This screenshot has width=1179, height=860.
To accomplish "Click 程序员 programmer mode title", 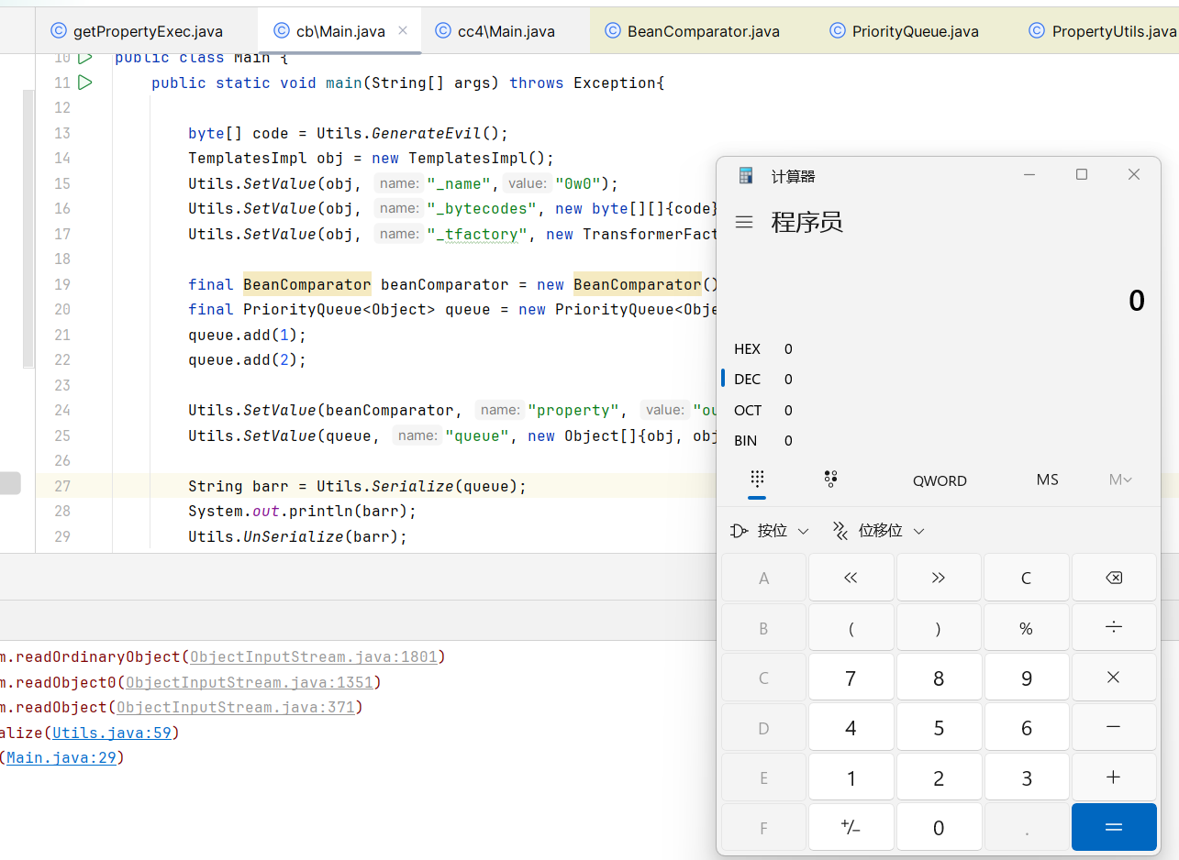I will pyautogui.click(x=806, y=222).
